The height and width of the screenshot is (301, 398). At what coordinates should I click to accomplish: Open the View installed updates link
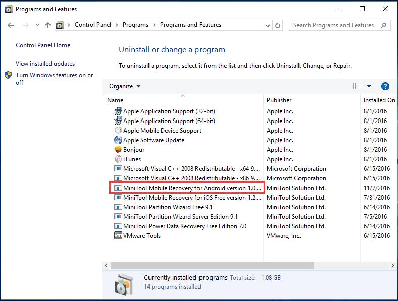(x=45, y=64)
